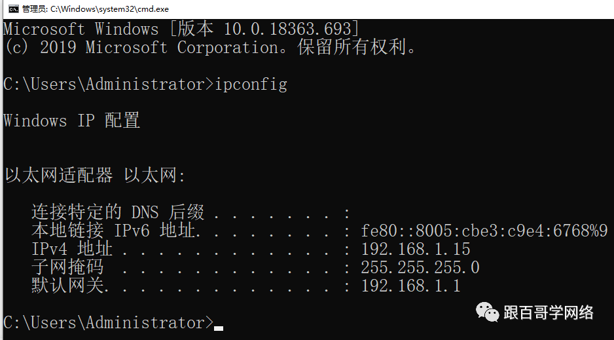Click the 连接特定的 DNS 后缀 label
This screenshot has width=614, height=340.
117,212
